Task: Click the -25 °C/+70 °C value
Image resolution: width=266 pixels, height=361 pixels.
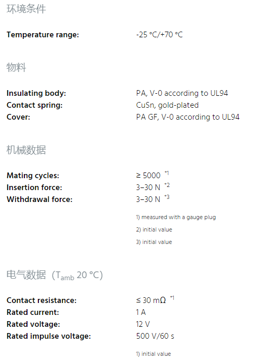Action: [x=160, y=35]
